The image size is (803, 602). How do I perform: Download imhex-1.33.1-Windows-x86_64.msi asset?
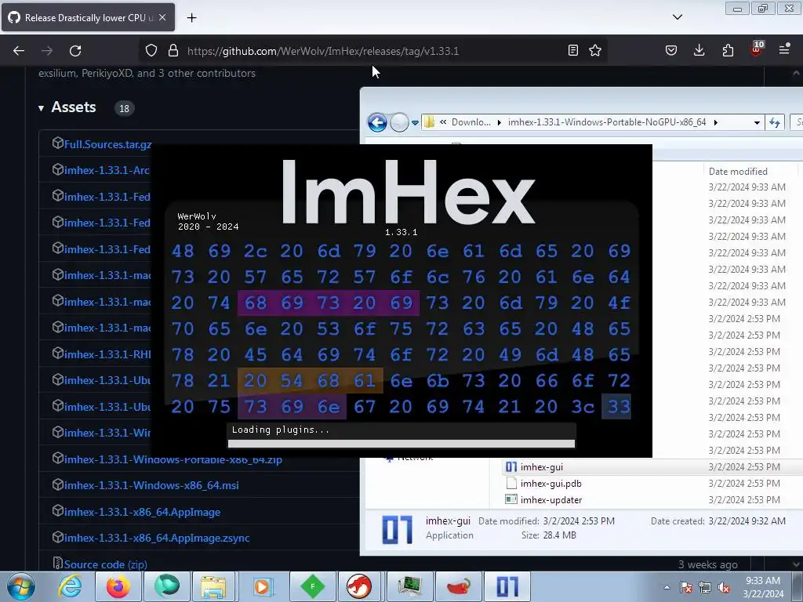point(151,485)
